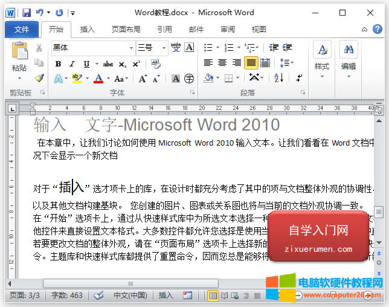Click the Phonetic Guide (wén) icon
The height and width of the screenshot is (307, 389).
tap(176, 47)
